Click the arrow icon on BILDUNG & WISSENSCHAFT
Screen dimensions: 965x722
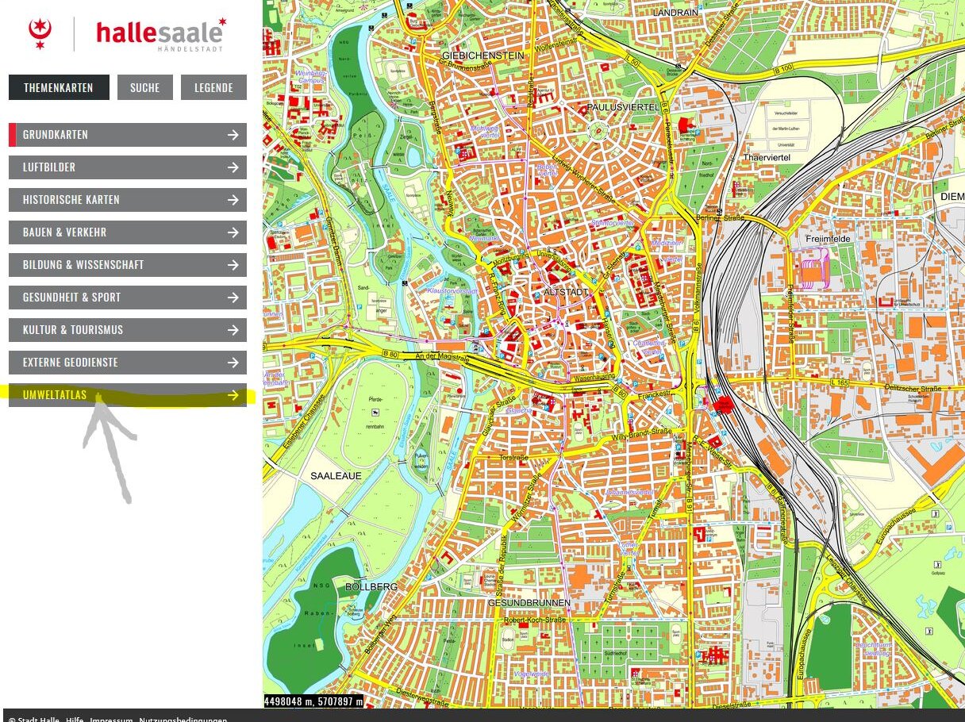(x=233, y=265)
